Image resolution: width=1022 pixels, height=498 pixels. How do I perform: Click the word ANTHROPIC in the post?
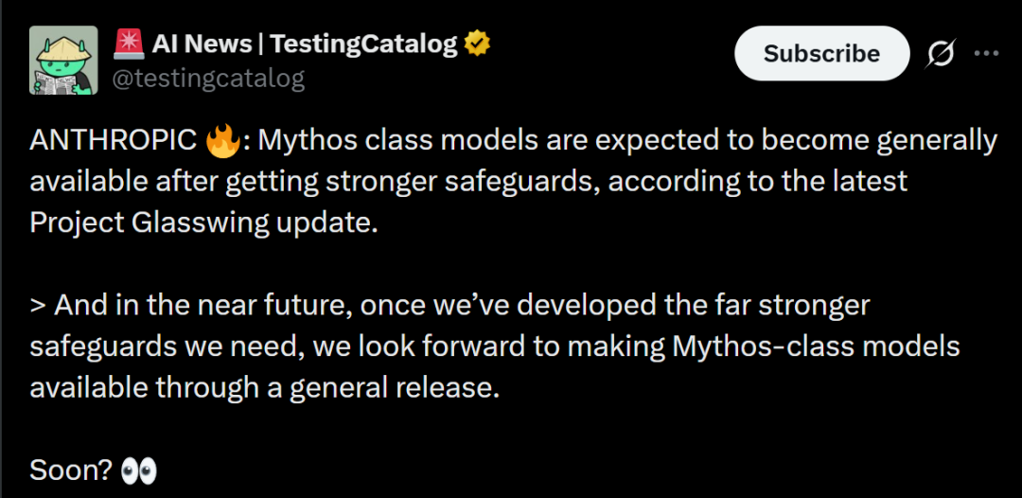[114, 141]
